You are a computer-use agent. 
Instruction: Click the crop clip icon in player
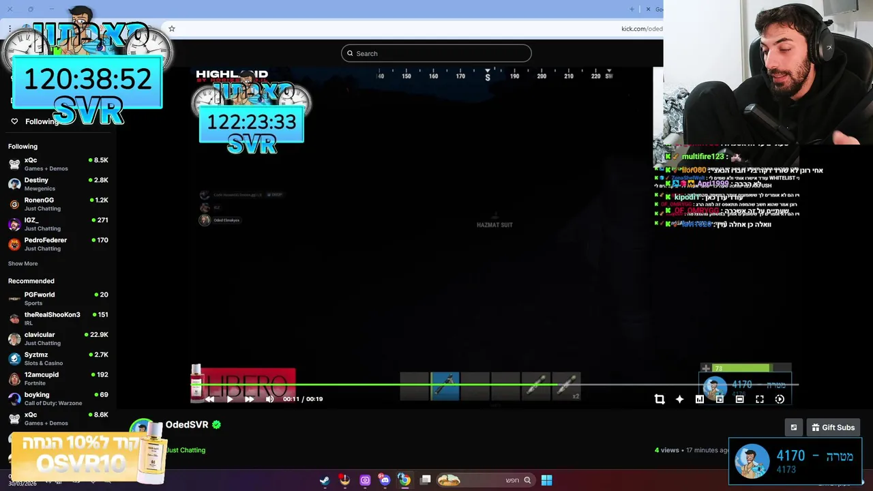tap(660, 399)
